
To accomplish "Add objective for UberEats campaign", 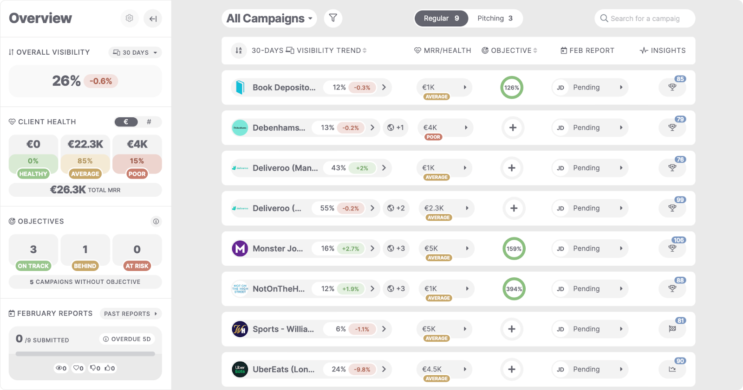I will 512,369.
